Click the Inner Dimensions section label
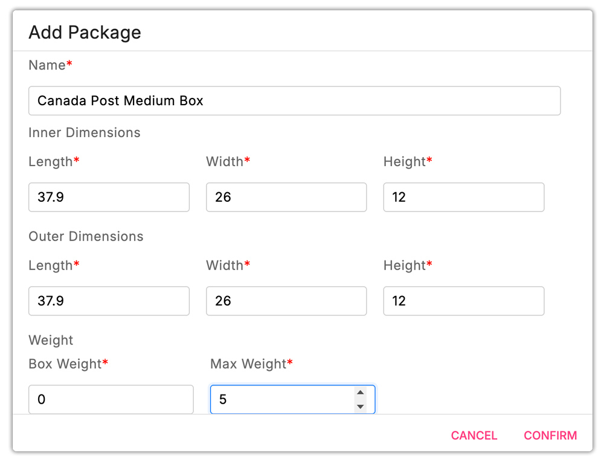This screenshot has height=461, width=604. (x=85, y=132)
